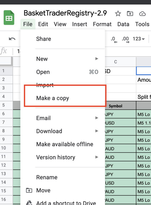Select column C header
Screen dimensions: 151x205
pos(120,62)
